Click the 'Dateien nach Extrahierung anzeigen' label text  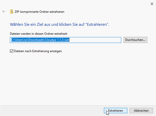pyautogui.click(x=38, y=51)
